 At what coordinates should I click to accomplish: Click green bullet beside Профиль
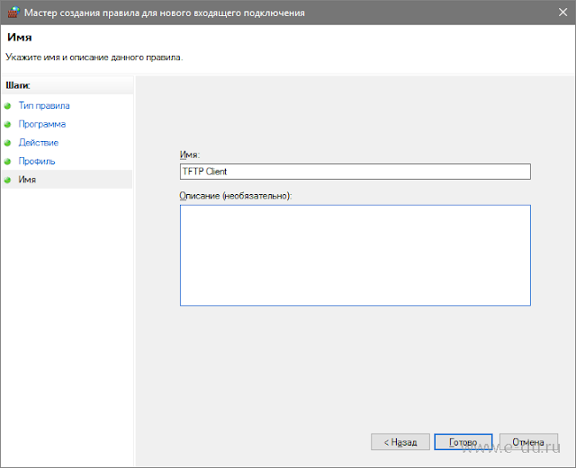[8, 162]
